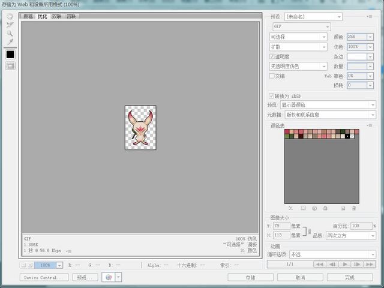Image resolution: width=384 pixels, height=288 pixels.
Task: Open the 100% zoom level dropdown
Action: pos(59,265)
